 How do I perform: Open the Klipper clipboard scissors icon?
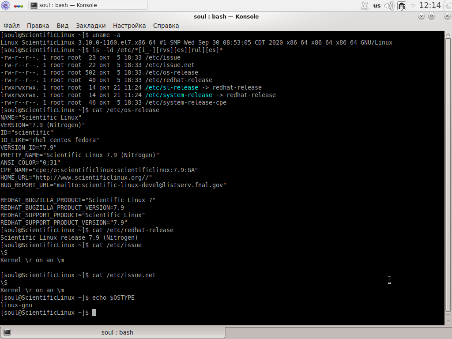point(365,5)
